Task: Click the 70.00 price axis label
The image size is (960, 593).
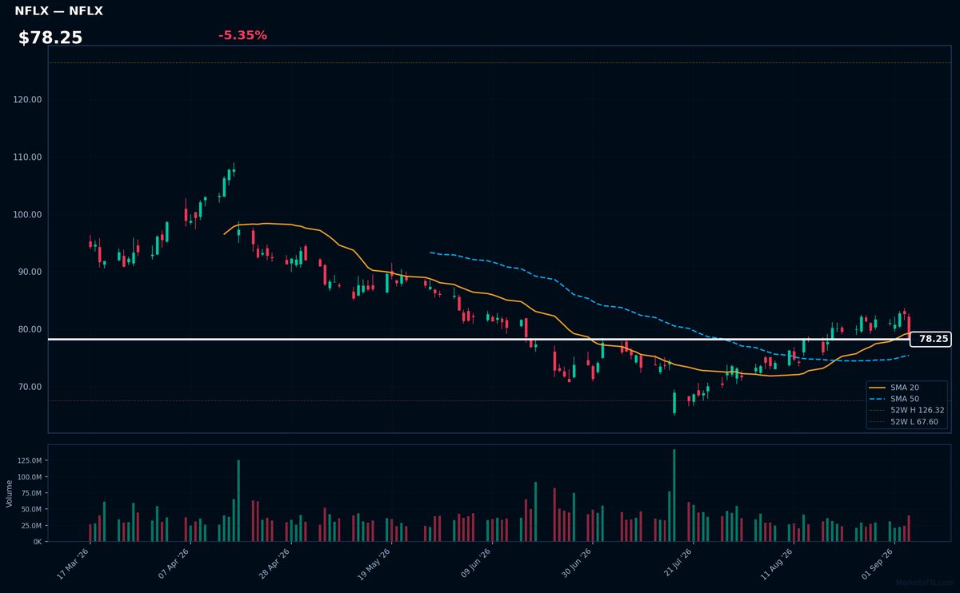Action: pos(30,387)
